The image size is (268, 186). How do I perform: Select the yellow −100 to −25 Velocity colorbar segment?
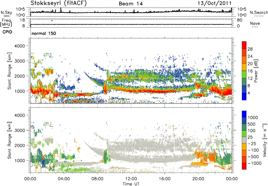point(244,147)
